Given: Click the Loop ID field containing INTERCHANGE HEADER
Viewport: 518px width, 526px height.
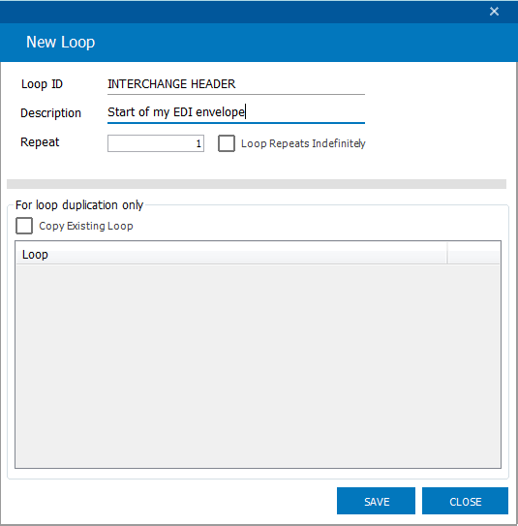Looking at the screenshot, I should (236, 84).
